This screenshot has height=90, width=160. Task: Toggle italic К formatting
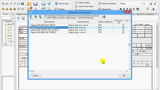pos(124,9)
